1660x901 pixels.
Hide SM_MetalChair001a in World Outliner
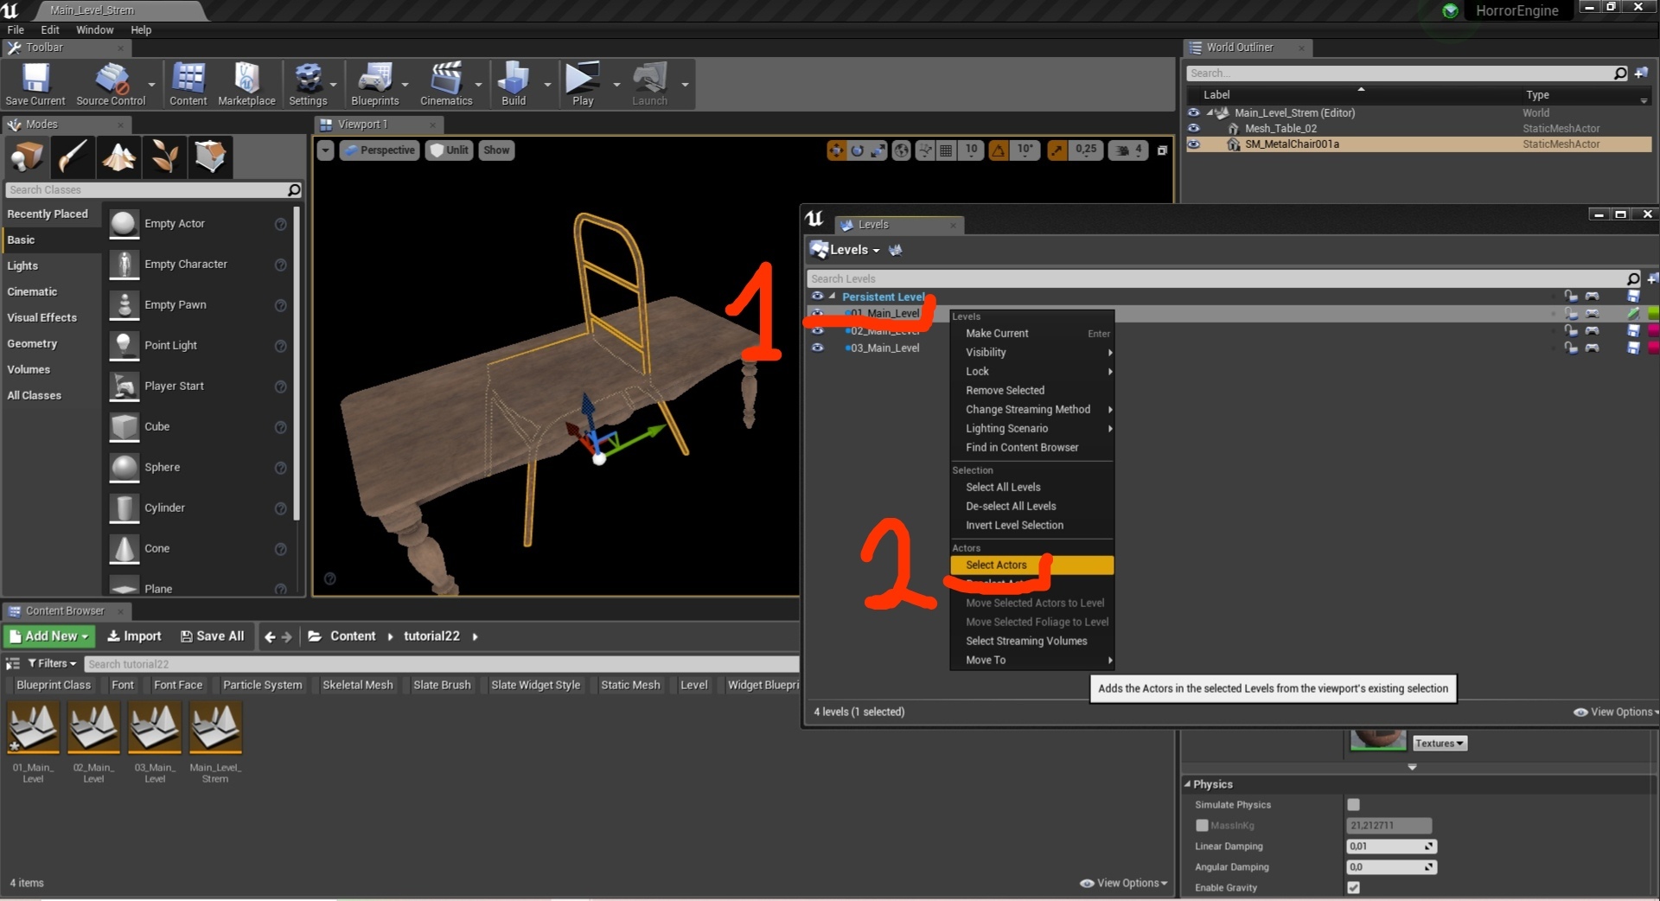(1193, 144)
